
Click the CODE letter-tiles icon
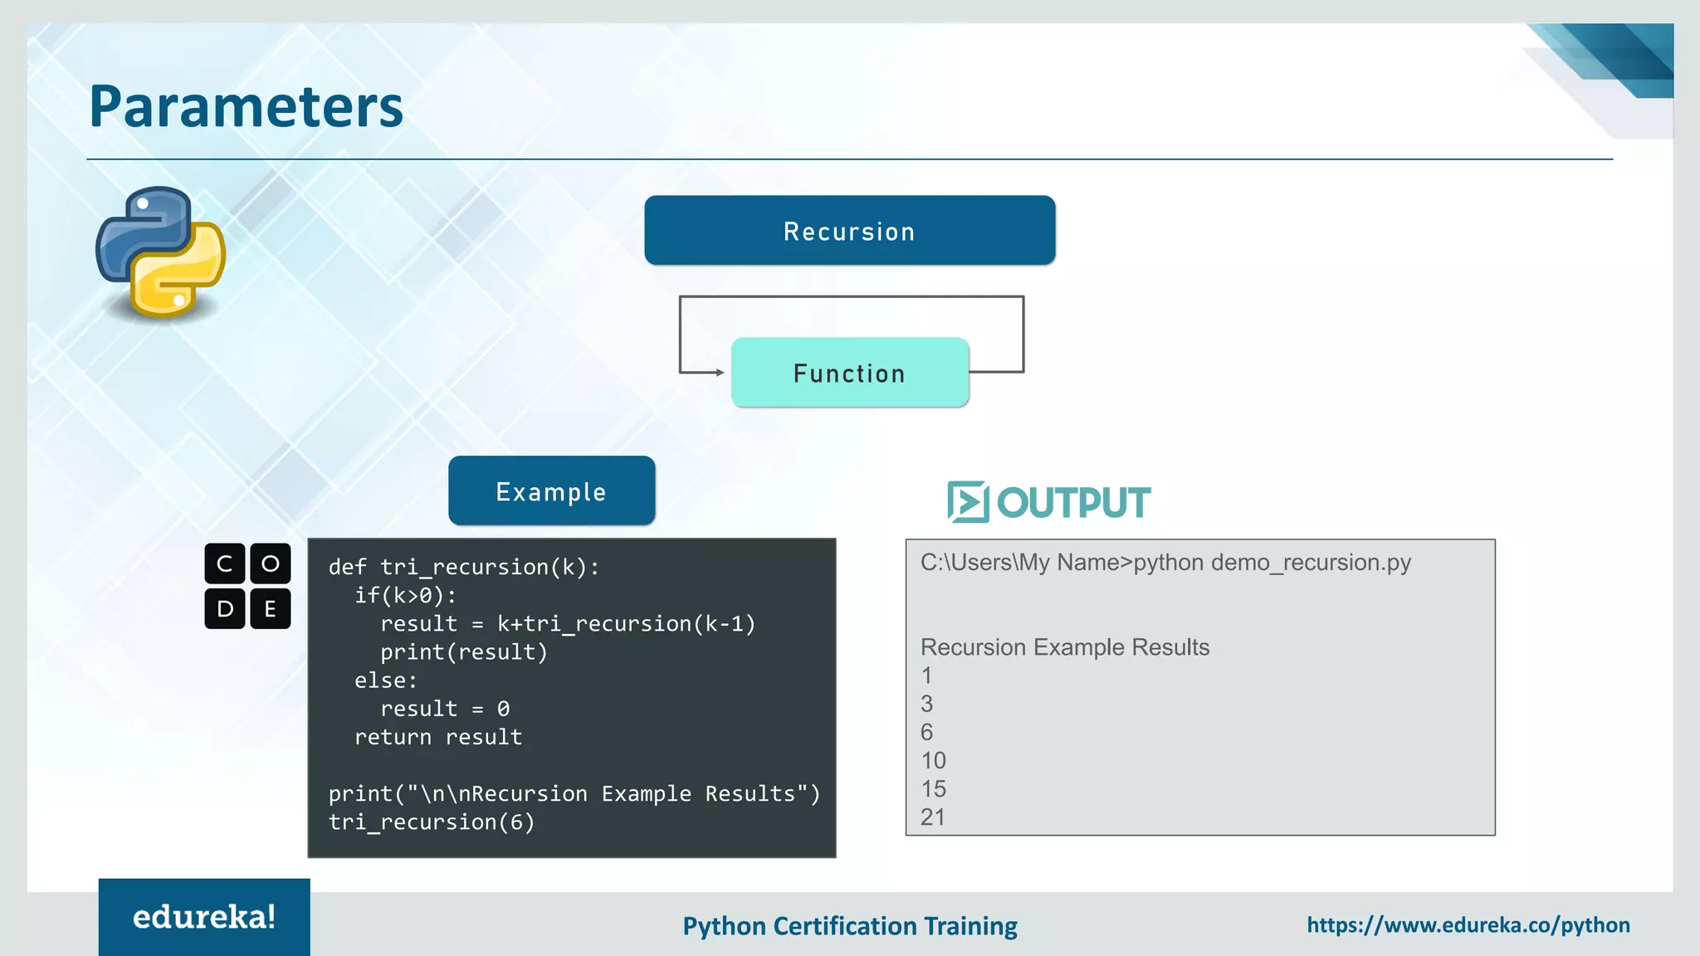247,586
